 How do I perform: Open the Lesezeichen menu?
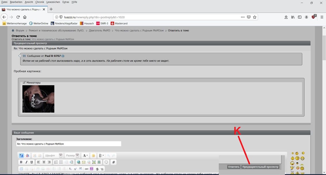[53, 2]
